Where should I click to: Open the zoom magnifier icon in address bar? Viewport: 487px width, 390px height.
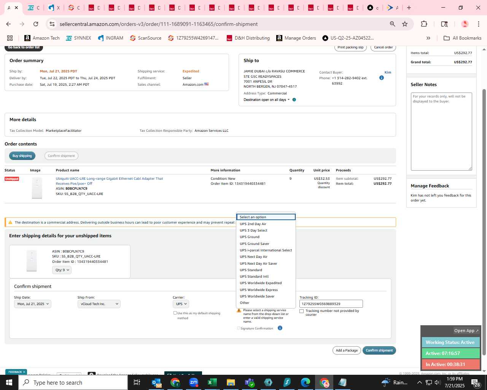point(392,24)
